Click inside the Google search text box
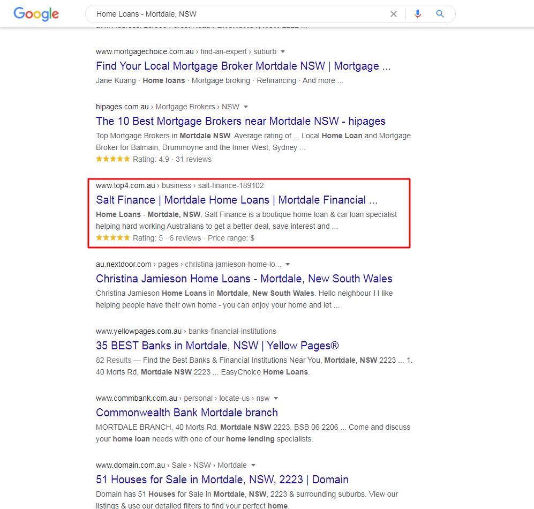This screenshot has width=534, height=509. 236,14
